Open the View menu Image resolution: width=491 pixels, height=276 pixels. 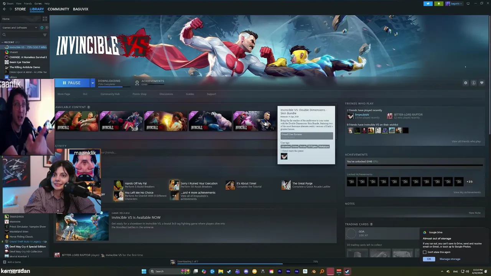[x=18, y=3]
